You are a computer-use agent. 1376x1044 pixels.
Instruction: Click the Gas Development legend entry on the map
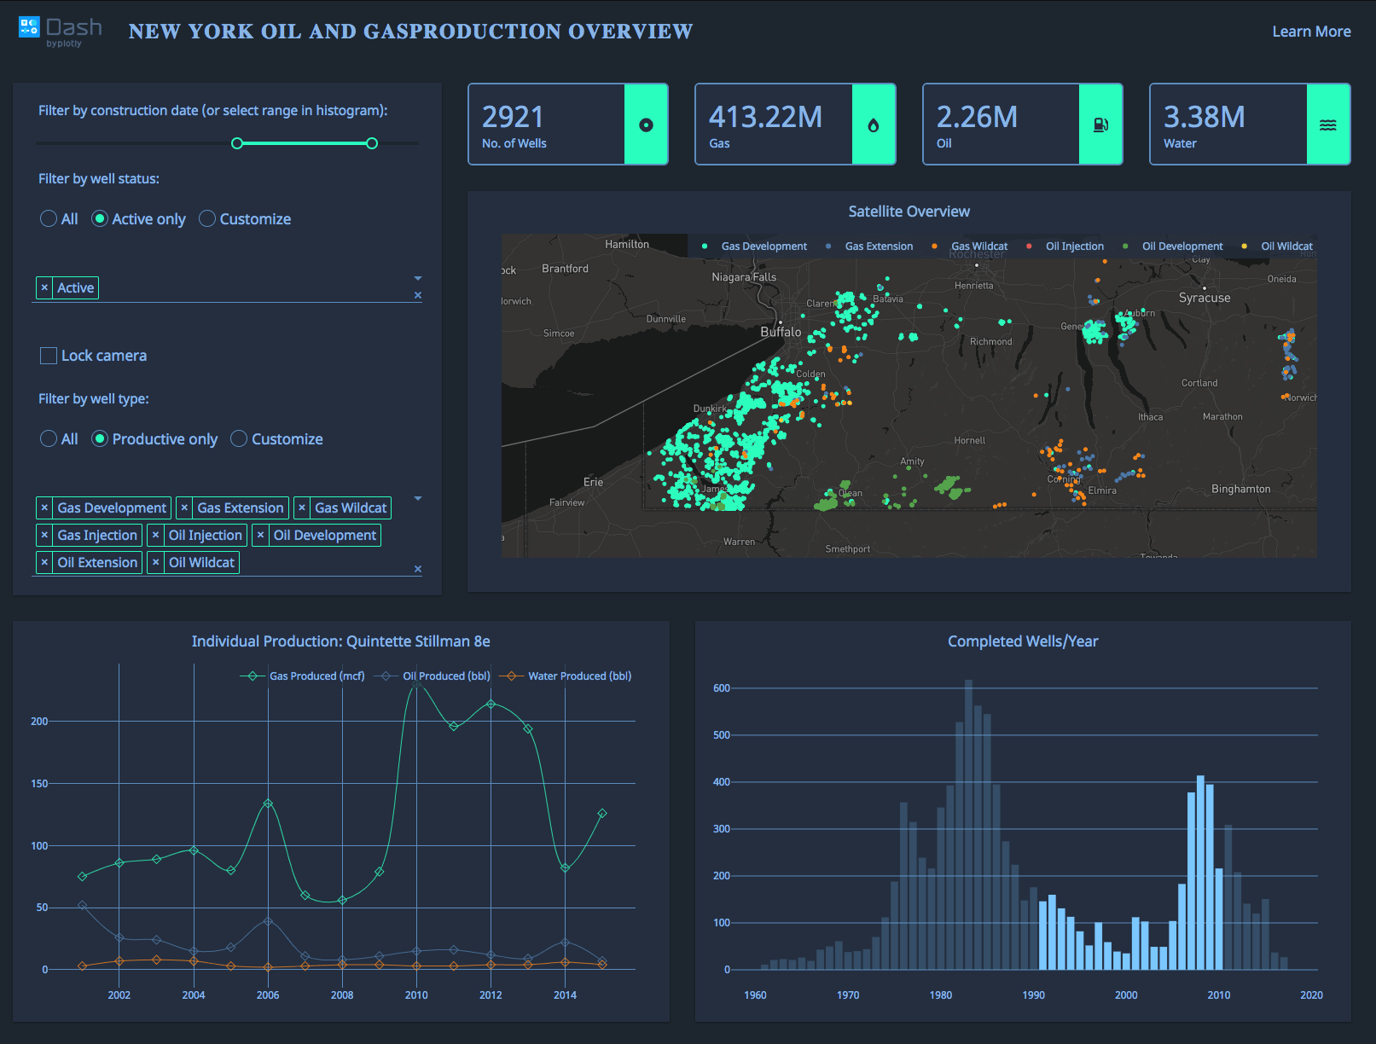[x=762, y=246]
